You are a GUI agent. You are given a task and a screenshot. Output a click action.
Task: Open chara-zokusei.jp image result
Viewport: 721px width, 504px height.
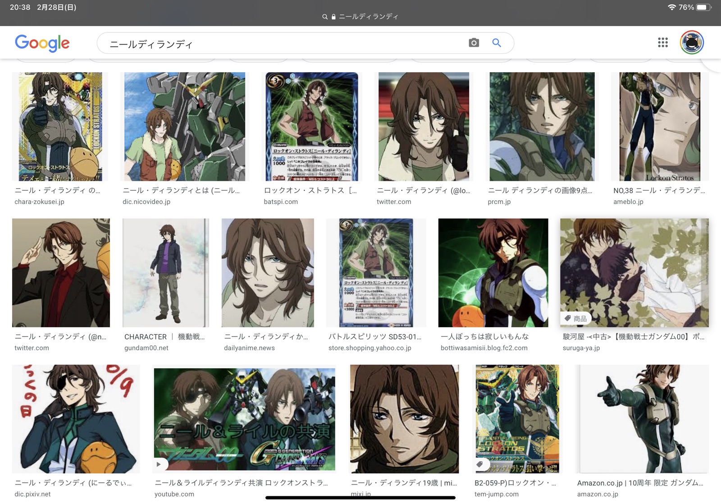[60, 127]
